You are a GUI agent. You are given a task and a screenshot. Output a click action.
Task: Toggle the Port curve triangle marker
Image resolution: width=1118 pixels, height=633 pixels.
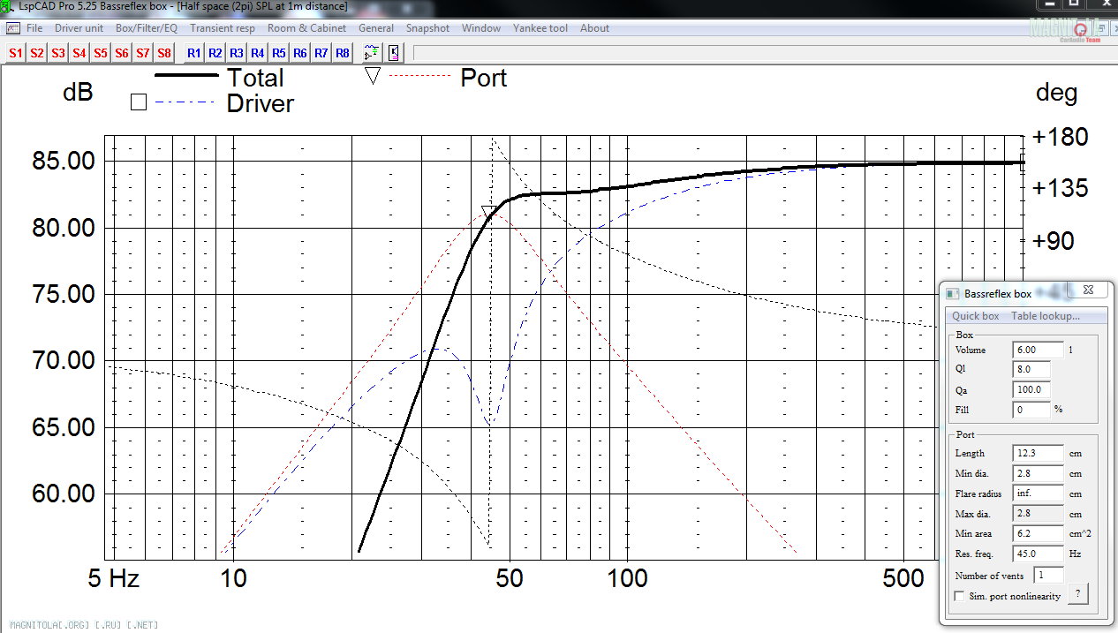[373, 77]
